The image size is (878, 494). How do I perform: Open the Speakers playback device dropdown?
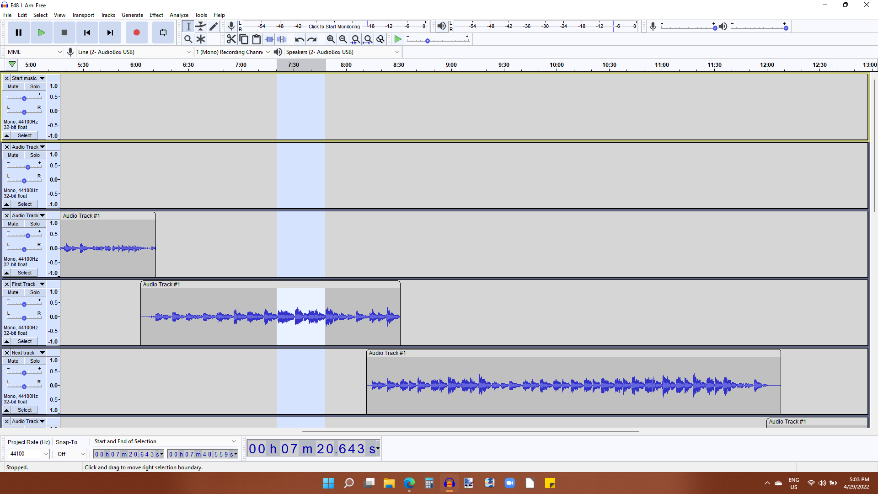coord(343,52)
